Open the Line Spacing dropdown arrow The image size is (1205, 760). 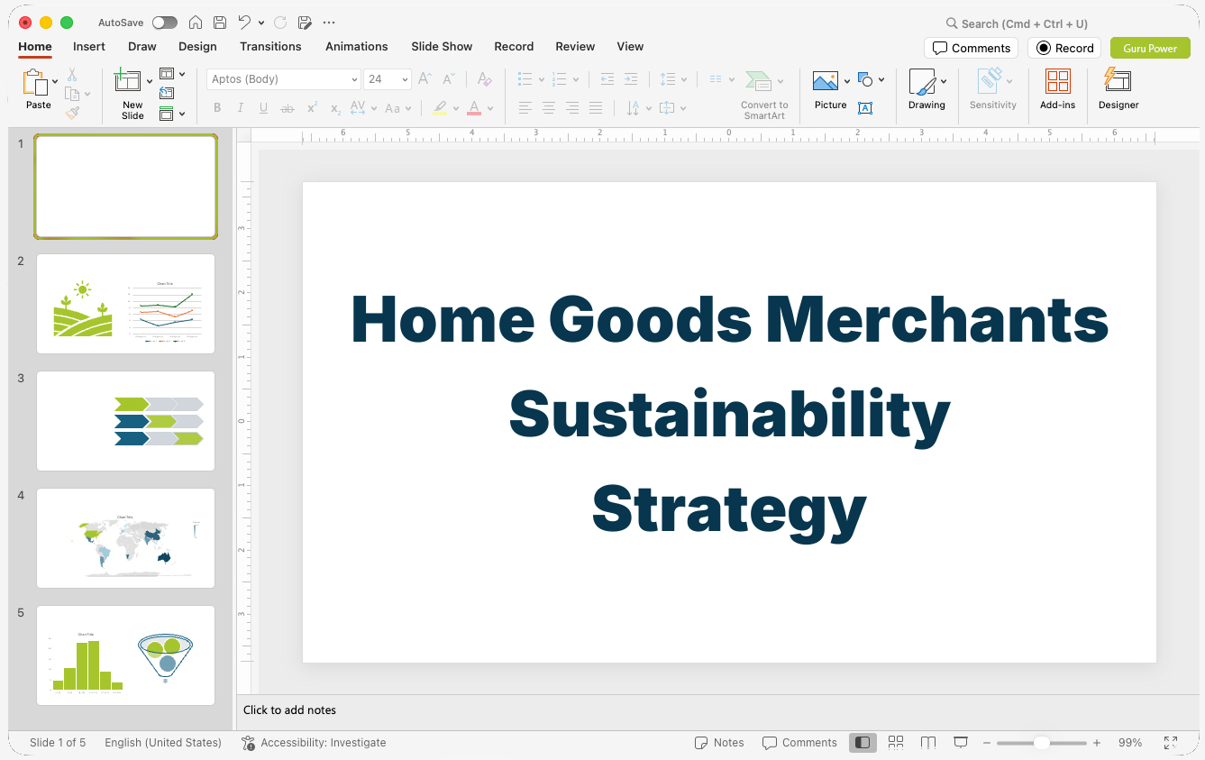[683, 79]
